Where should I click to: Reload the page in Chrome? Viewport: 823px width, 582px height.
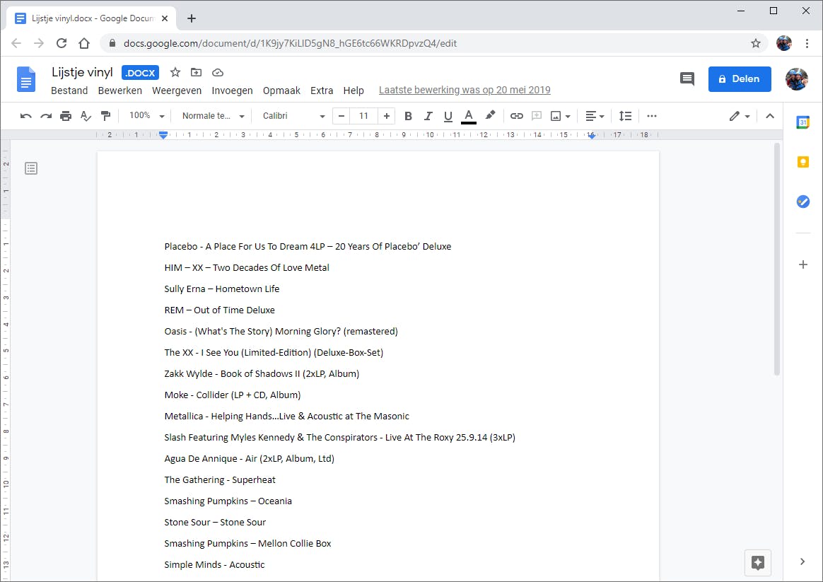62,43
